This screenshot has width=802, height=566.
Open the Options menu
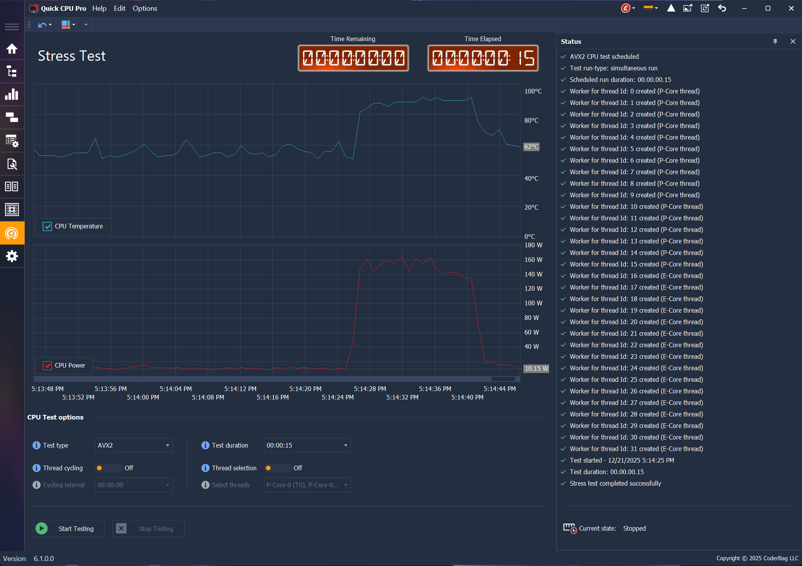[145, 8]
